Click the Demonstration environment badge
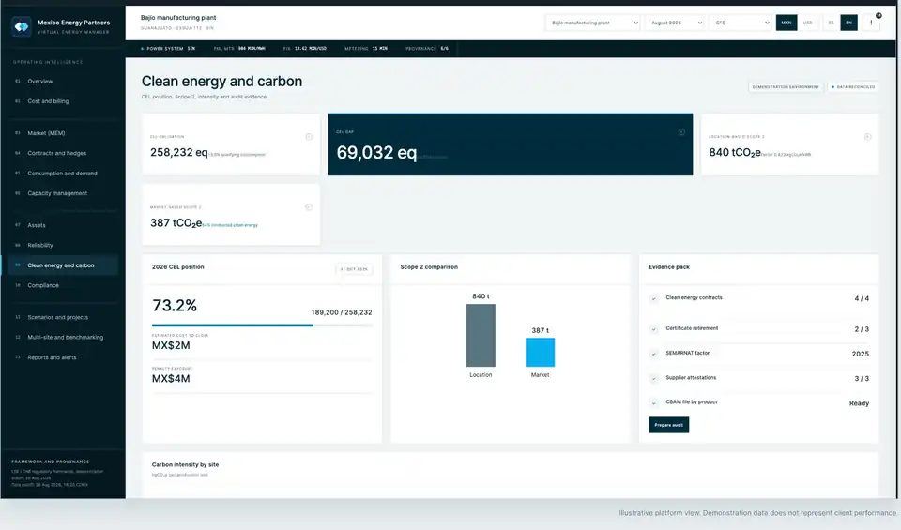 [786, 87]
